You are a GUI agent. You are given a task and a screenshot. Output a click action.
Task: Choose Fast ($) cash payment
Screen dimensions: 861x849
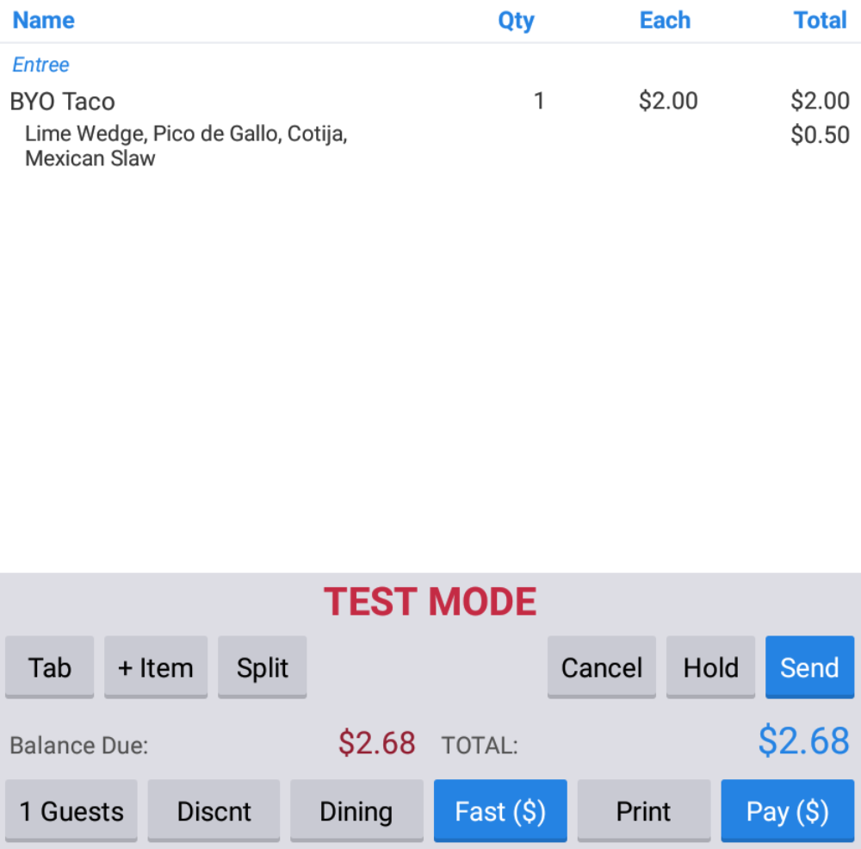pos(500,811)
